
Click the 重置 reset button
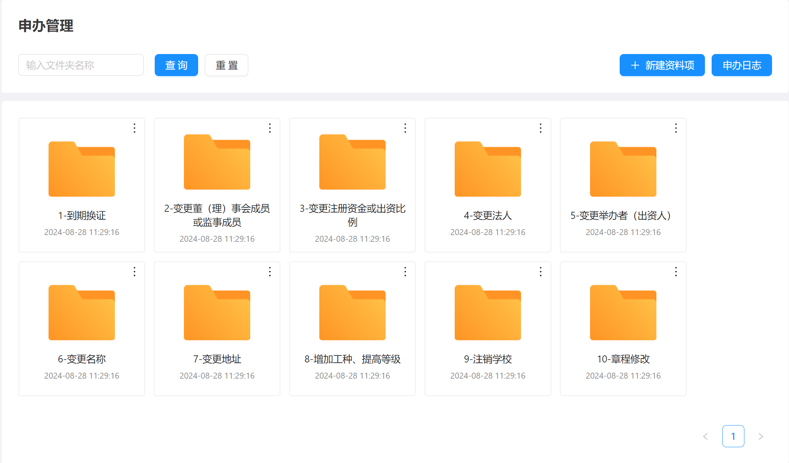pos(227,65)
